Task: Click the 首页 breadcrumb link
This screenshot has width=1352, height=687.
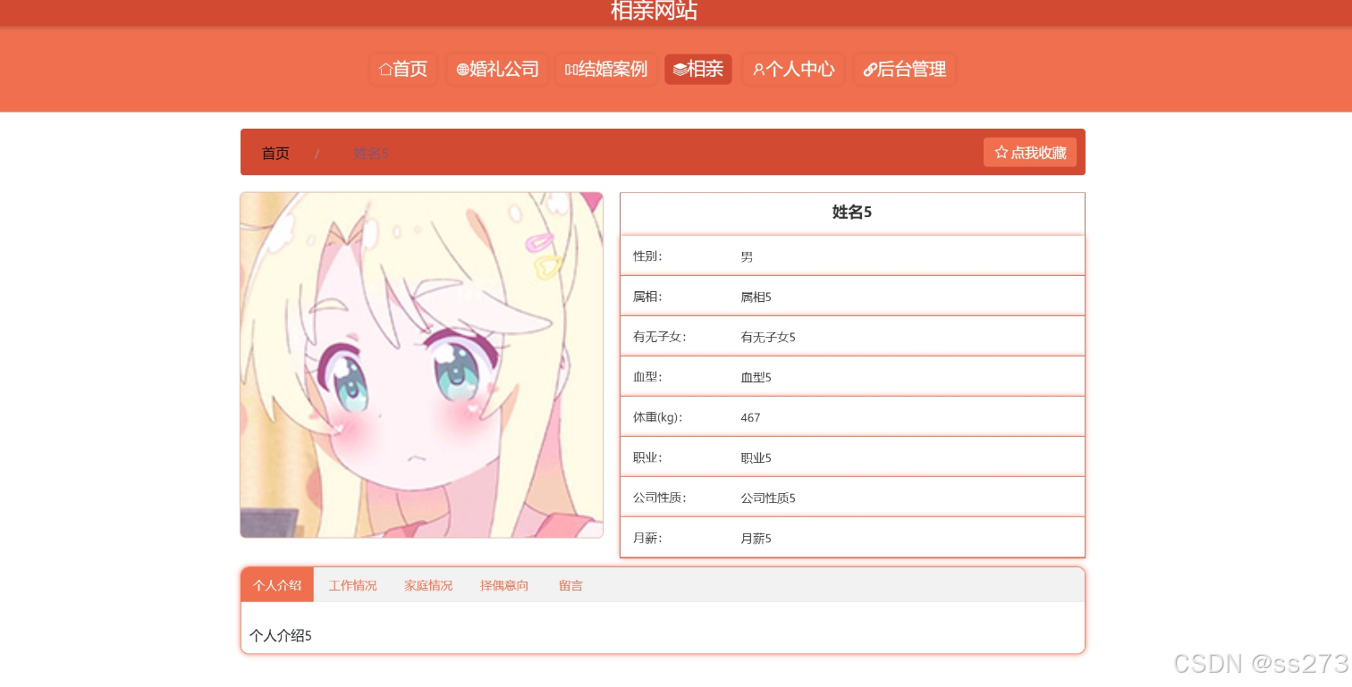Action: click(275, 154)
